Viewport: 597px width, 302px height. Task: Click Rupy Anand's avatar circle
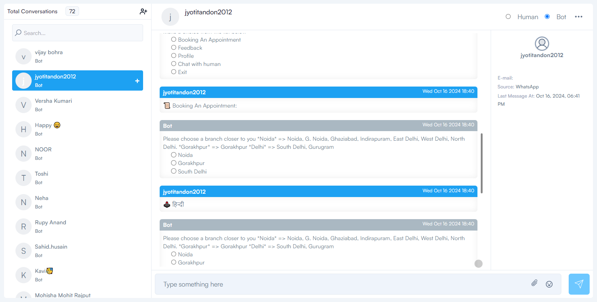pyautogui.click(x=24, y=226)
